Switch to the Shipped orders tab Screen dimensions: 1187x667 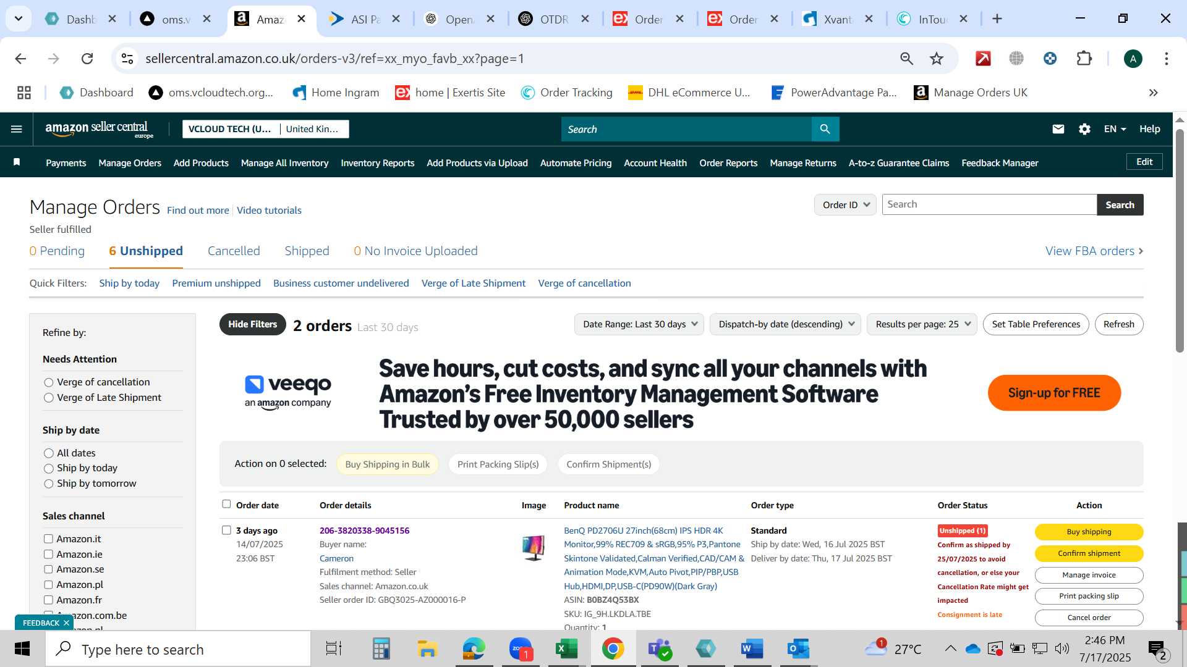click(x=307, y=251)
